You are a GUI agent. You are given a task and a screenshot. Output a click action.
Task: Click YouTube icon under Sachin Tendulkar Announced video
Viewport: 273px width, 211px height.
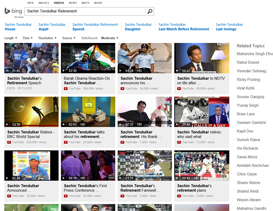(x=9, y=196)
